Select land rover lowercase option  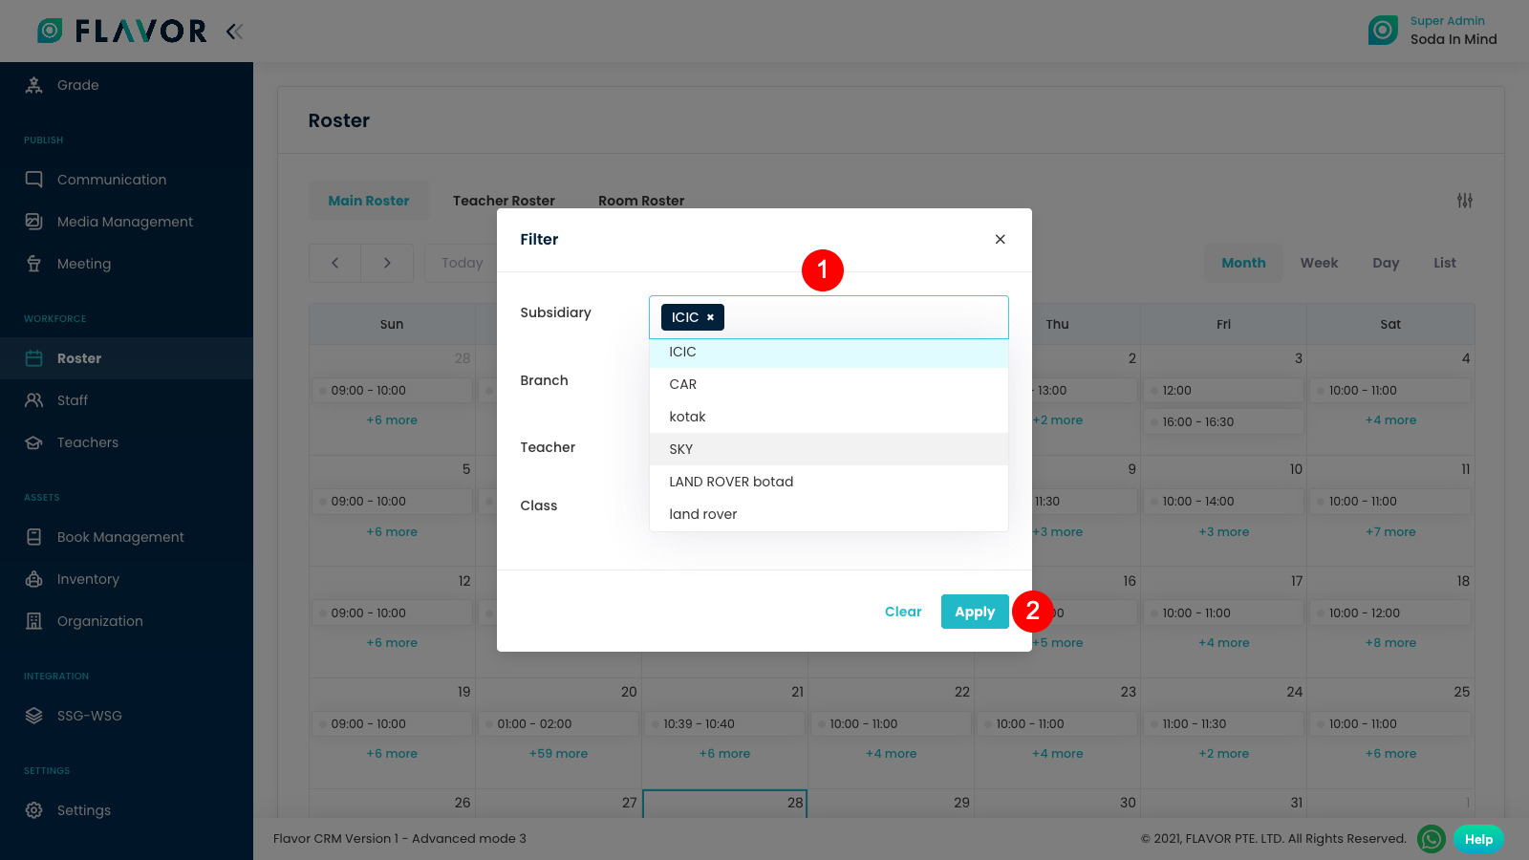829,514
